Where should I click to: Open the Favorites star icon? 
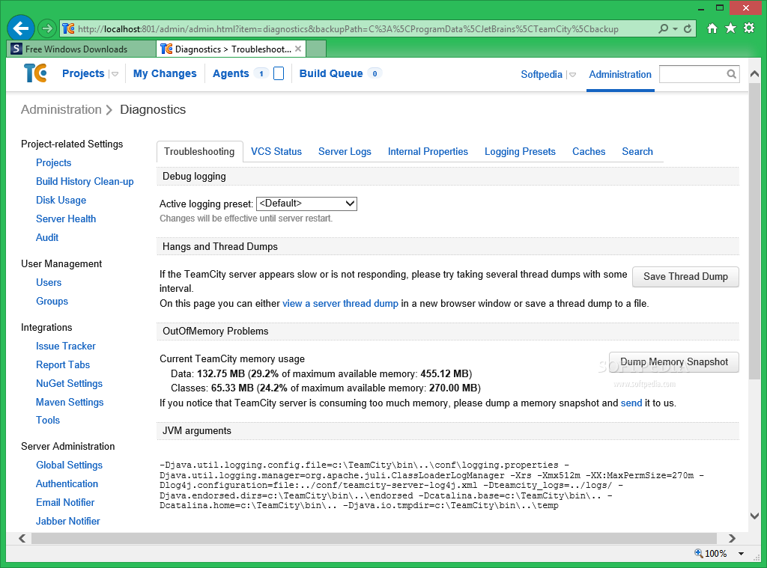[x=730, y=28]
